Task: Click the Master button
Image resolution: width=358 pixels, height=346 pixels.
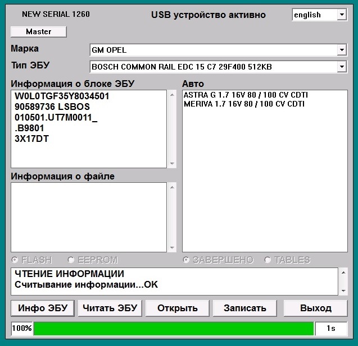Action: coord(39,31)
